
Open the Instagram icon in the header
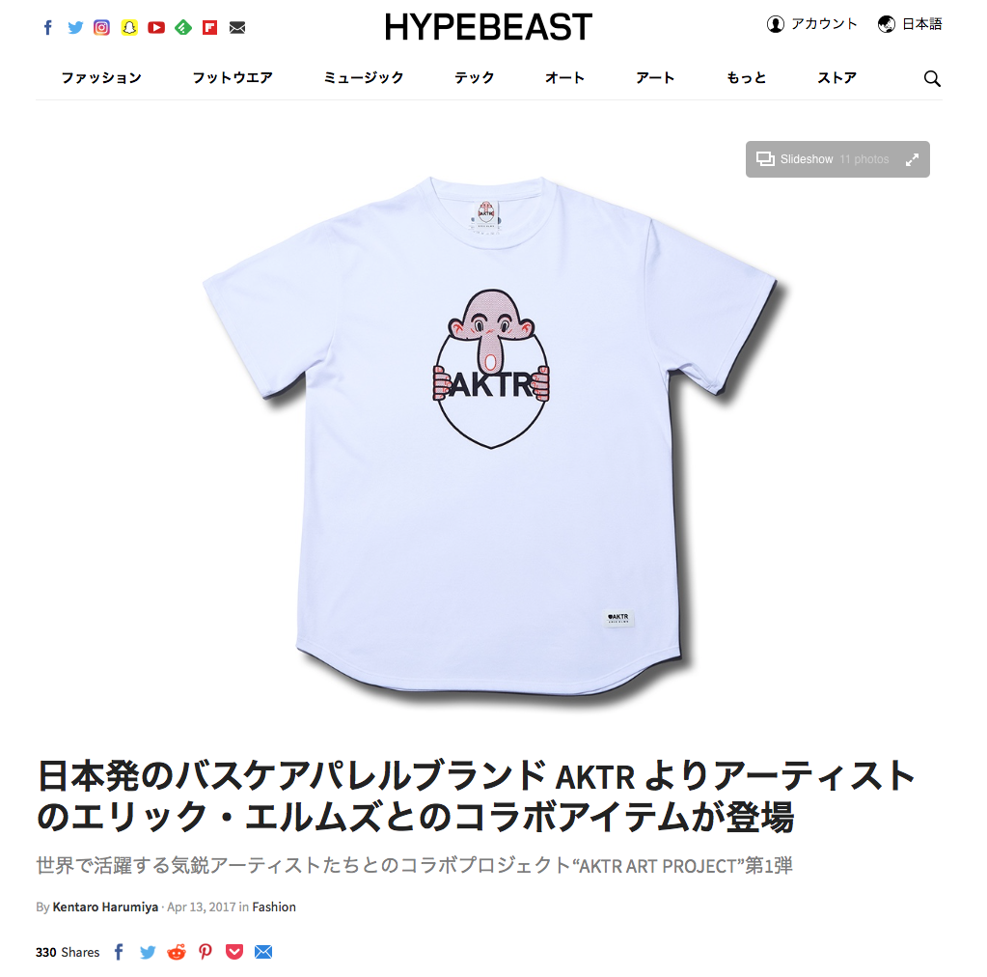point(102,28)
